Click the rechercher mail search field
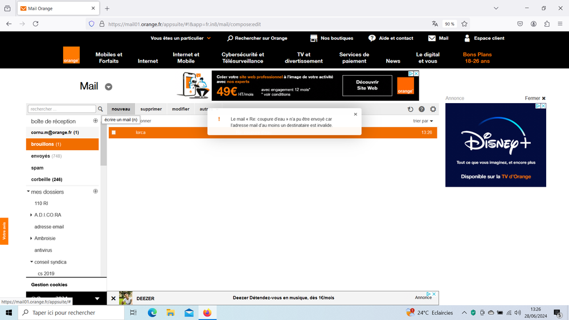The width and height of the screenshot is (569, 320). 62,109
